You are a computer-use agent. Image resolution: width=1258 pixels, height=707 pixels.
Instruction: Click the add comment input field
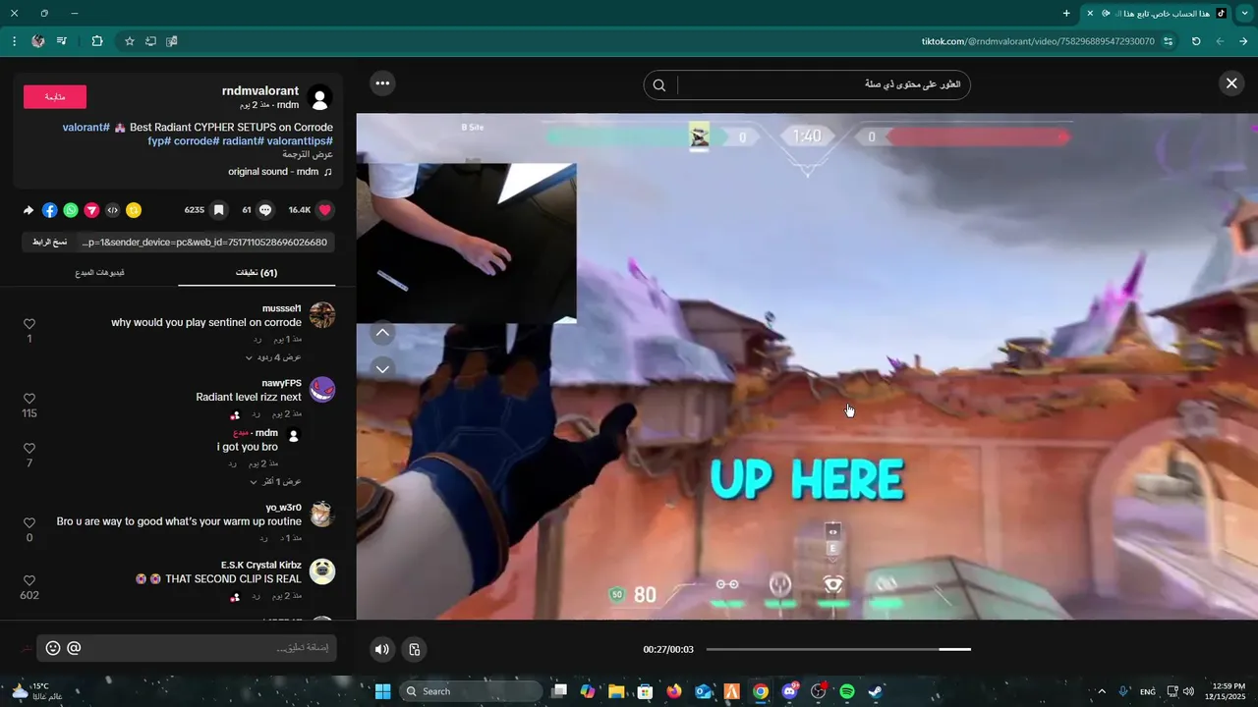(x=187, y=648)
